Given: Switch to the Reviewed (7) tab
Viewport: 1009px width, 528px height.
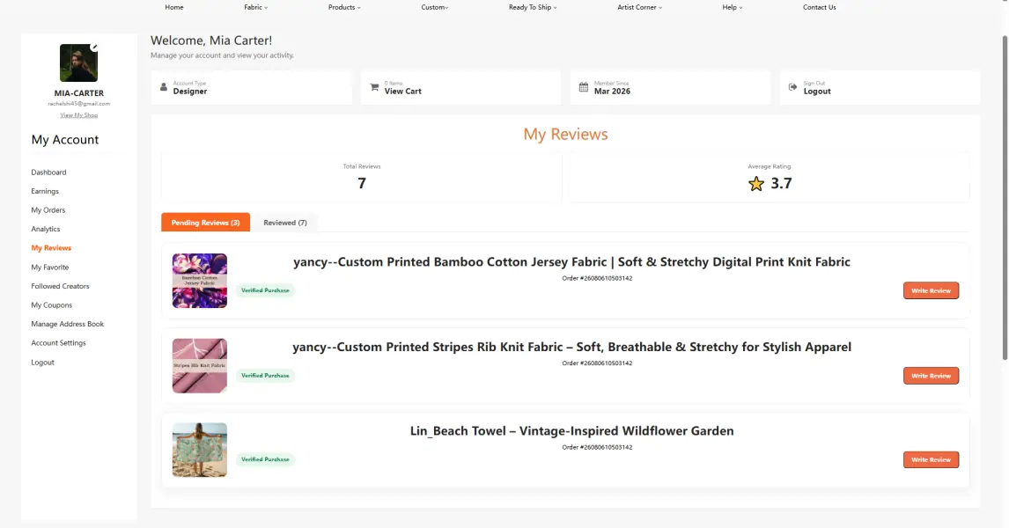Looking at the screenshot, I should [x=285, y=223].
